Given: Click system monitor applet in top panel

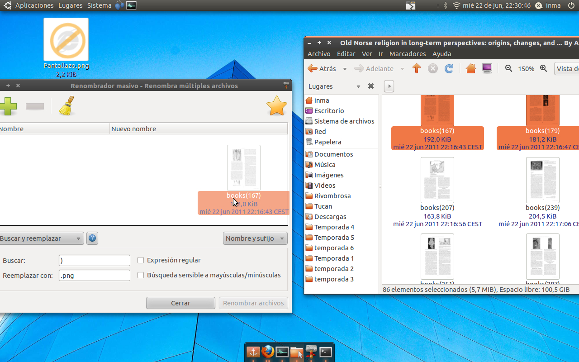Looking at the screenshot, I should point(131,5).
